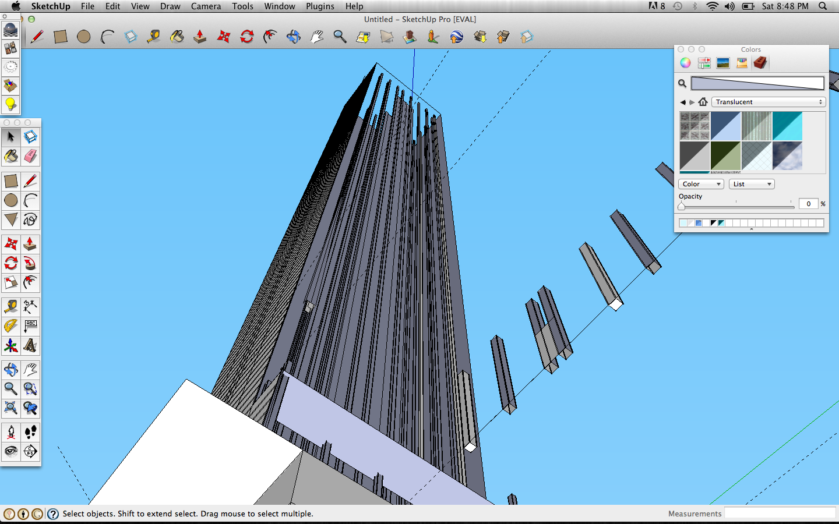This screenshot has height=524, width=839.
Task: Activate the Orbit tool
Action: click(294, 37)
